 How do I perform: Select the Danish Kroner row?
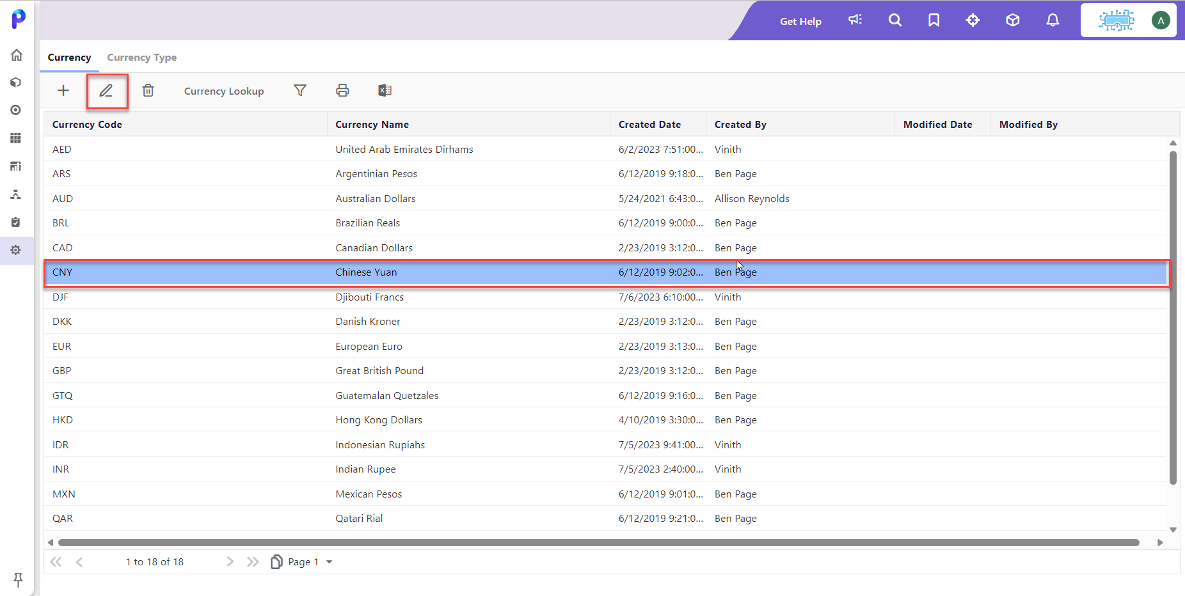(606, 322)
